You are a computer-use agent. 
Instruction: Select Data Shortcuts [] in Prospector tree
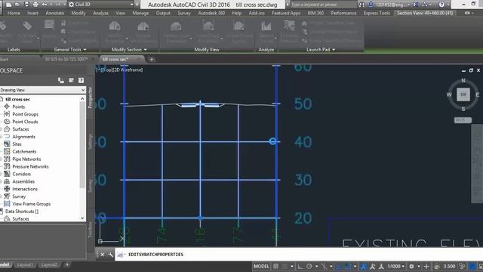(22, 212)
